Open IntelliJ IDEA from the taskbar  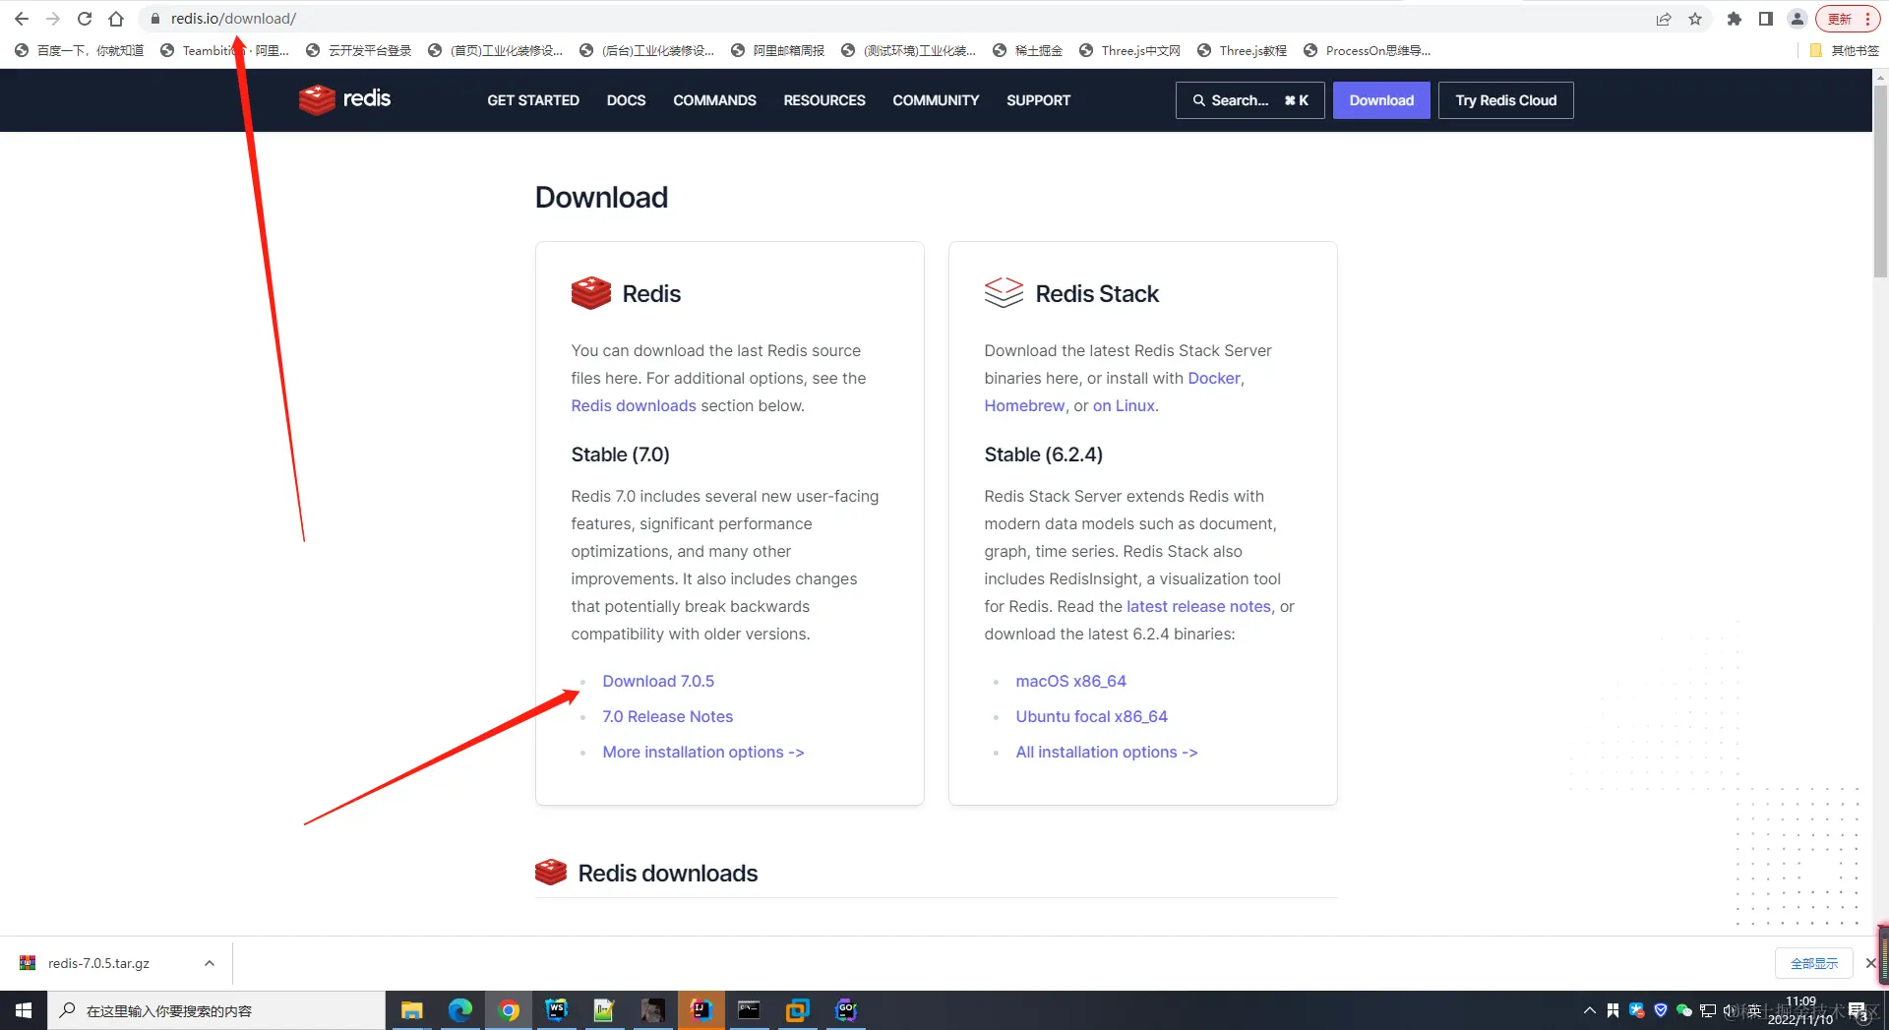click(701, 1010)
